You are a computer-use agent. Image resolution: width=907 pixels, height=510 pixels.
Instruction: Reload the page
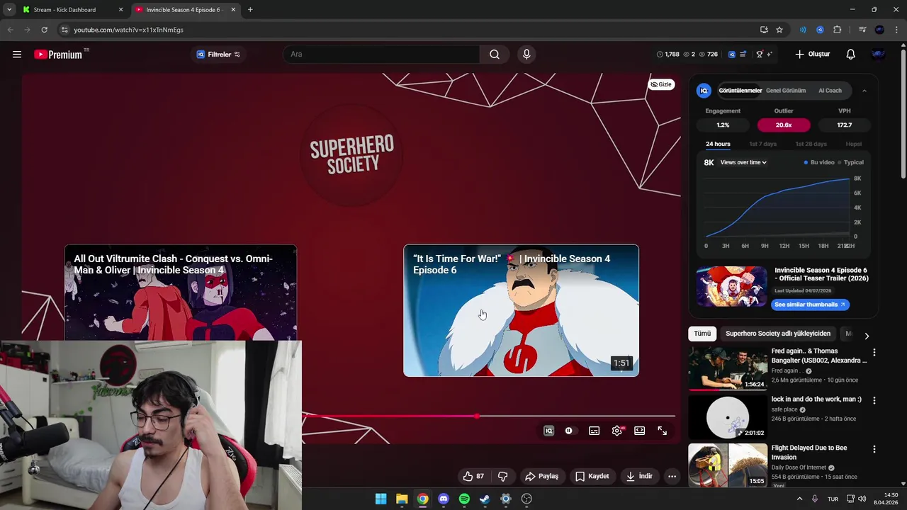(x=44, y=30)
